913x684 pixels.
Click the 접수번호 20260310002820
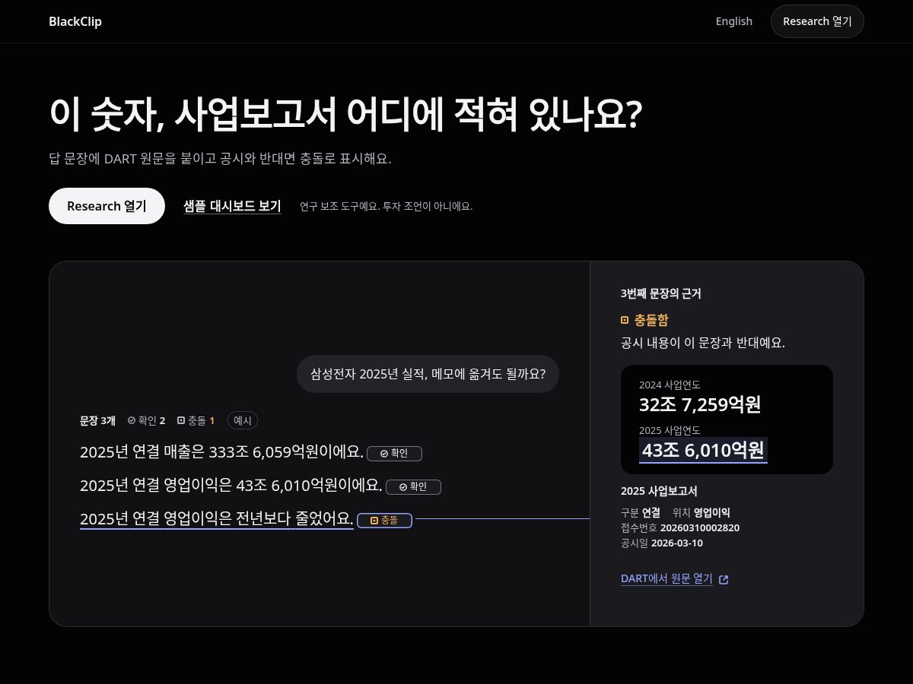tap(680, 527)
